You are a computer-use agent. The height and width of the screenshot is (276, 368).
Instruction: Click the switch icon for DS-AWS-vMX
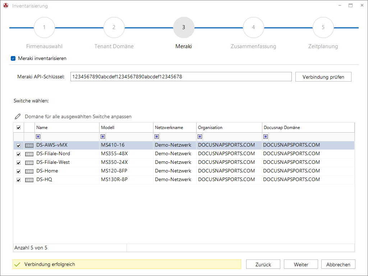(x=29, y=146)
